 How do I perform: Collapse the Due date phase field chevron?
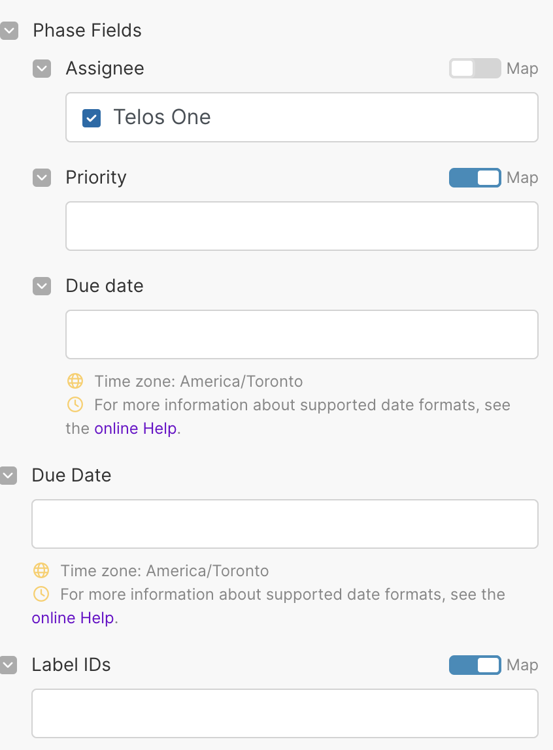tap(42, 286)
